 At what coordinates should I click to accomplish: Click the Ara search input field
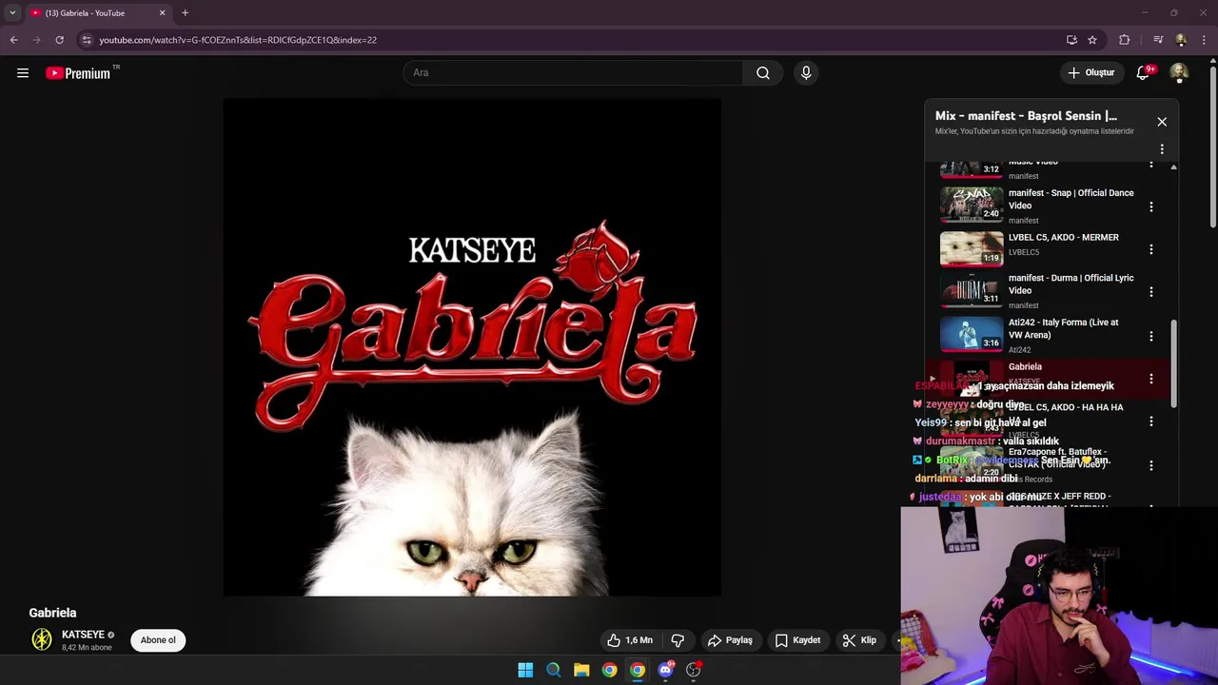click(x=574, y=73)
